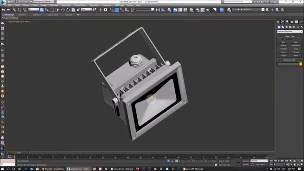Open the Workspace Default dropdown

(44, 1)
